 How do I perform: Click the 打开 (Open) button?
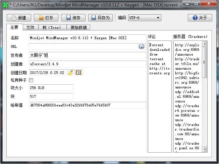tap(46, 18)
